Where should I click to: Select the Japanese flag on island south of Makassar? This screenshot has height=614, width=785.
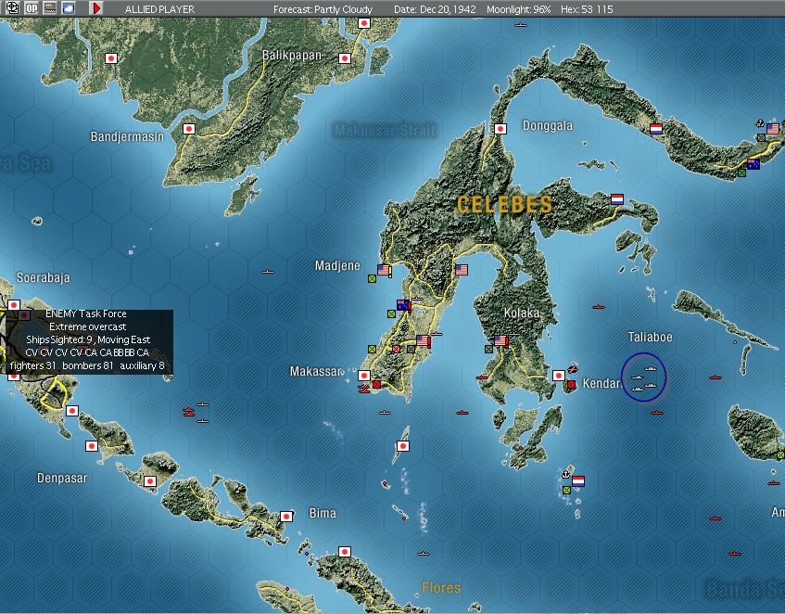403,446
